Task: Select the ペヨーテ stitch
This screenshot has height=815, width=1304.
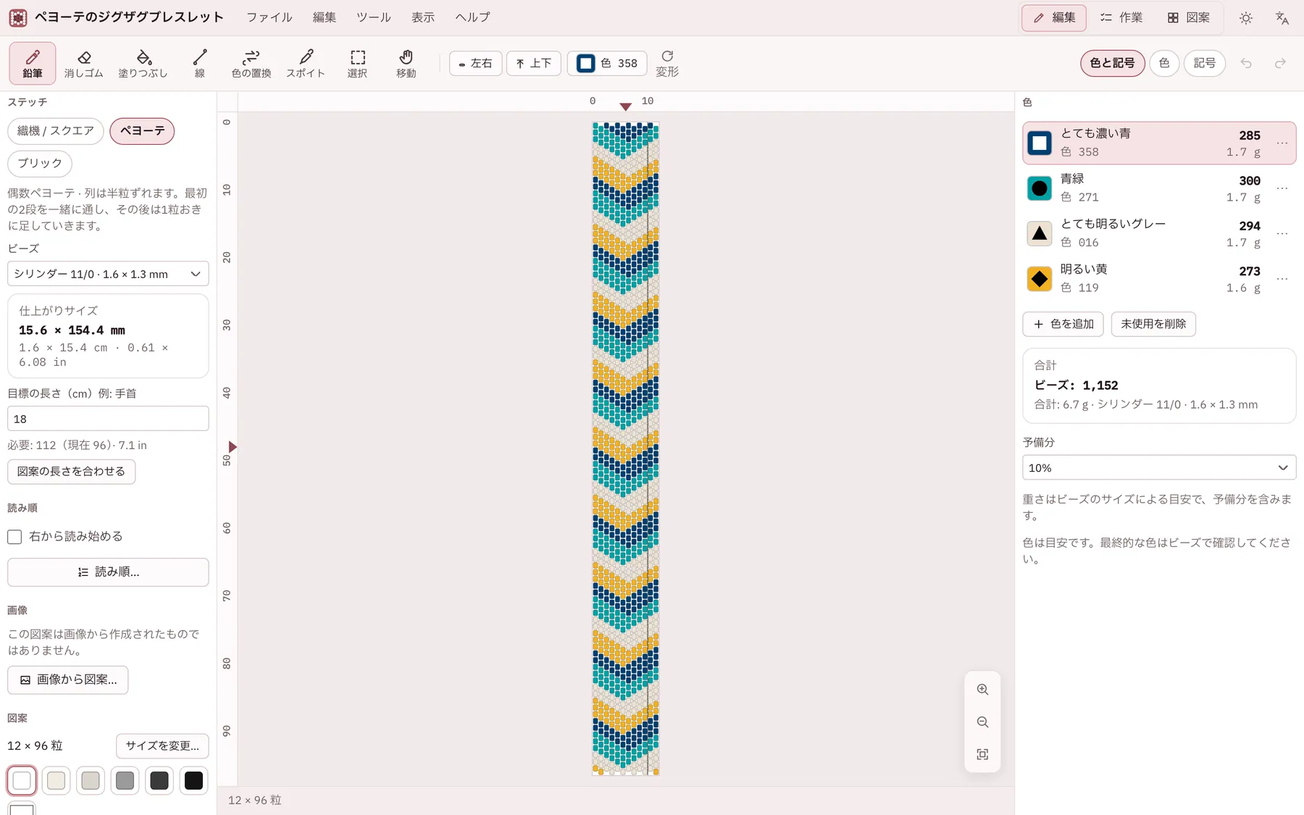Action: (142, 131)
